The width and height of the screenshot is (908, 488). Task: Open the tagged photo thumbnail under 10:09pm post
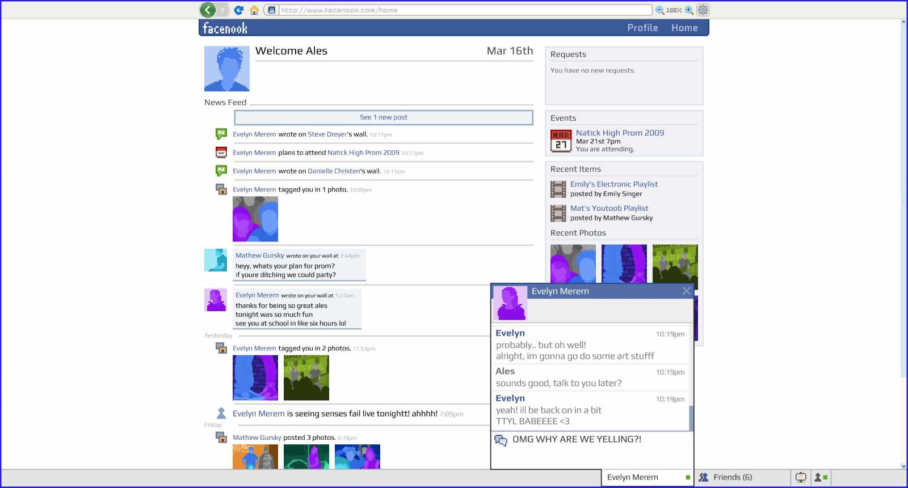255,219
